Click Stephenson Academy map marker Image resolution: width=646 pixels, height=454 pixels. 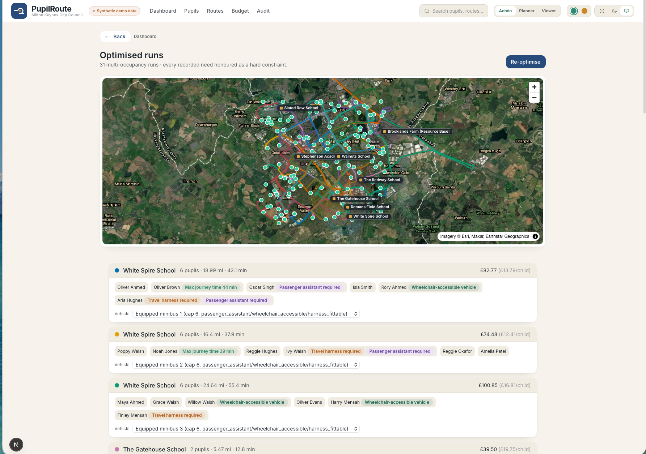coord(314,157)
